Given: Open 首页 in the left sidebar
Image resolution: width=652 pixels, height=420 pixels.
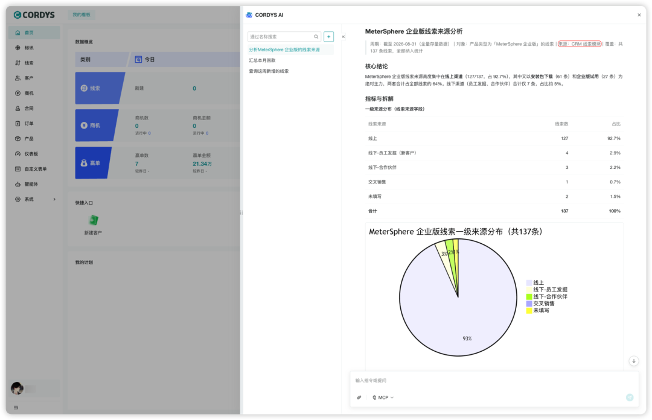Looking at the screenshot, I should click(34, 33).
